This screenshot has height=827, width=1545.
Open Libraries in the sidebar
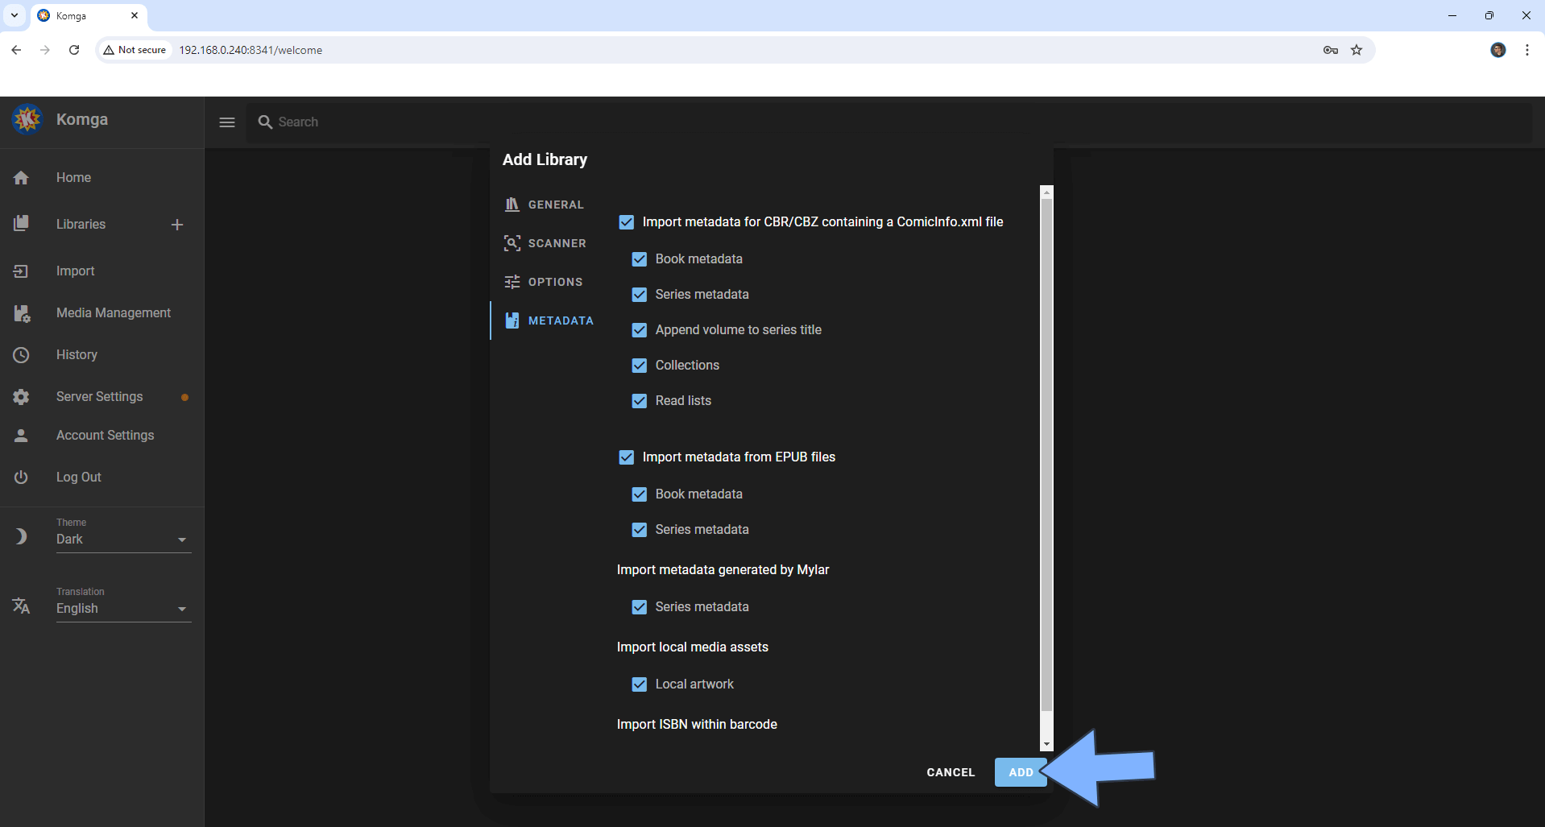pos(81,225)
